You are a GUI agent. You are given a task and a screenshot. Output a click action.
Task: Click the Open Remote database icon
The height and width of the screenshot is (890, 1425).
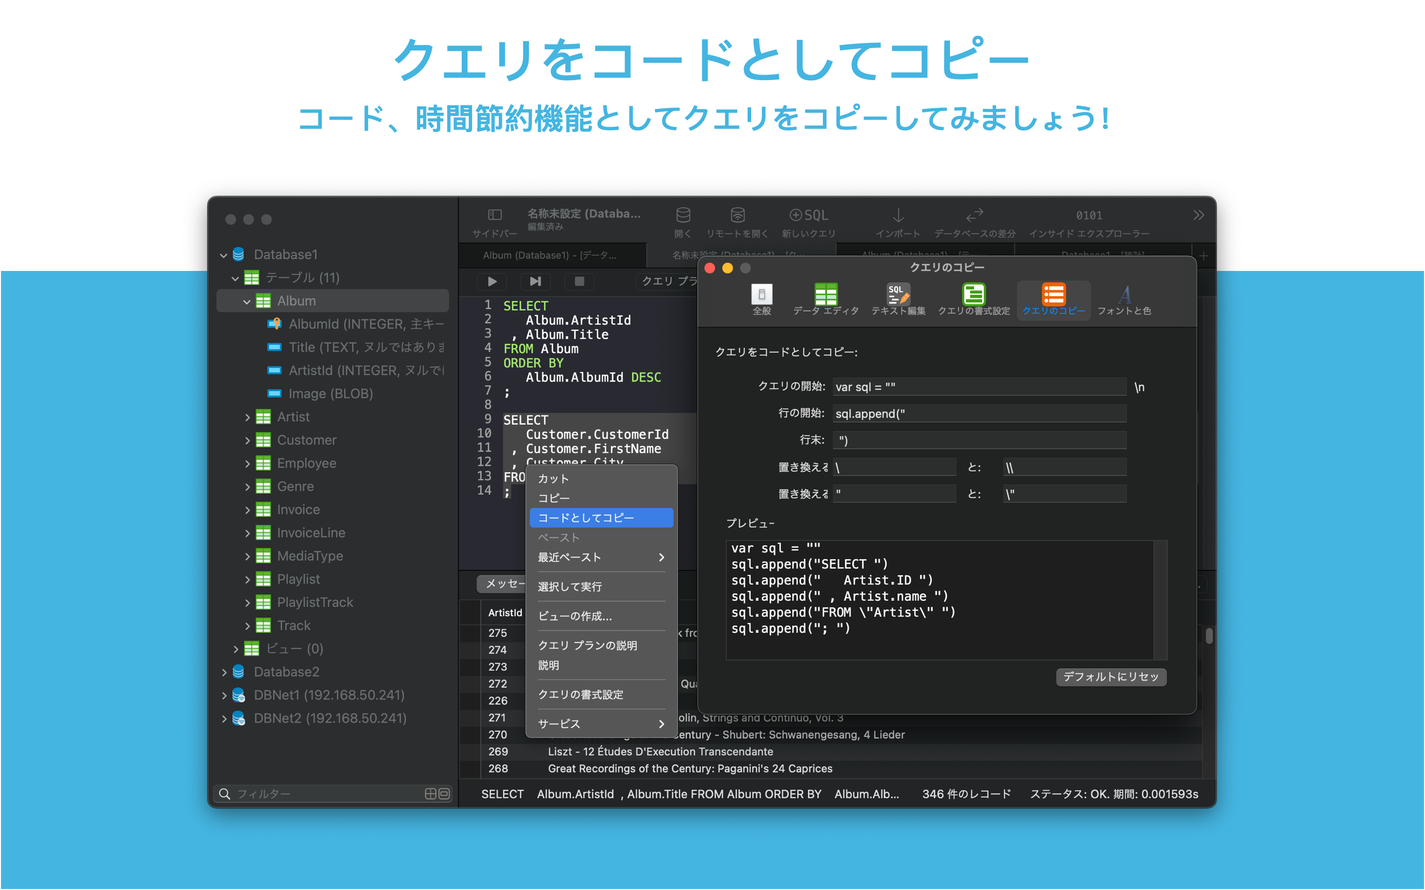click(x=738, y=215)
